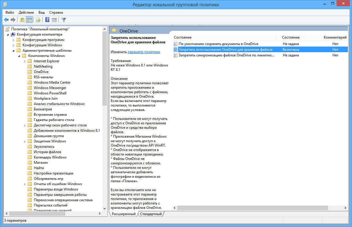The width and height of the screenshot is (352, 227).
Task: Click the policy list's horizontal scroll right arrow
Action: pos(345,208)
